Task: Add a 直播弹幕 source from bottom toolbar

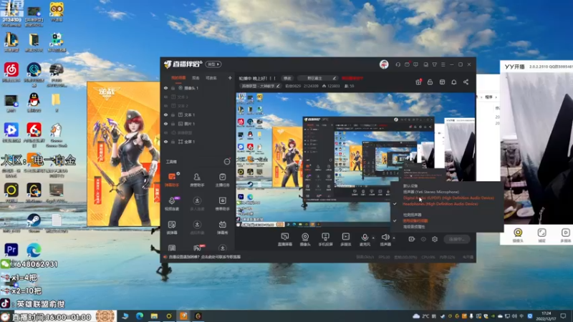Action: point(284,239)
